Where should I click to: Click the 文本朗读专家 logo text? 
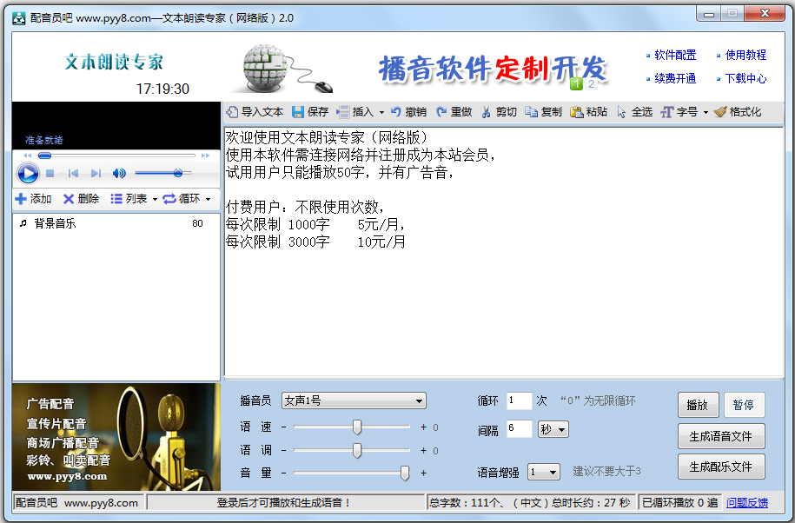[114, 63]
